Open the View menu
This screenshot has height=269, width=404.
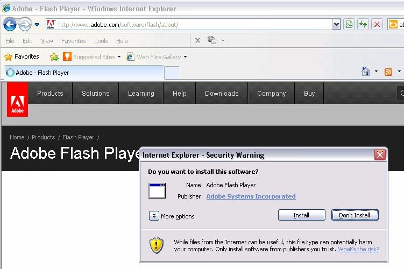coord(47,41)
